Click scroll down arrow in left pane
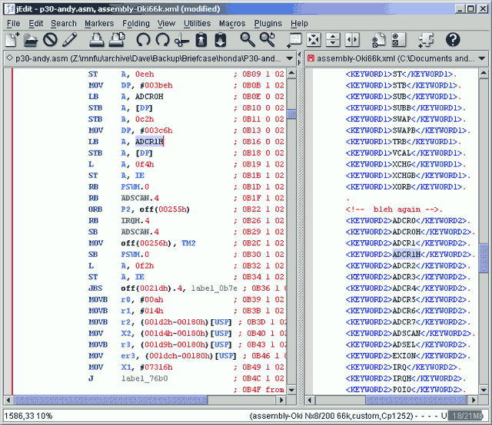 click(x=291, y=390)
